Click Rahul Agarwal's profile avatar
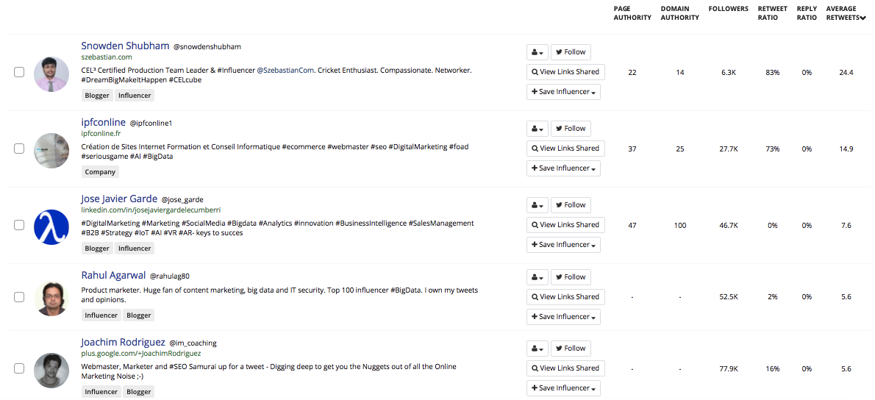The height and width of the screenshot is (400, 875). coord(51,299)
